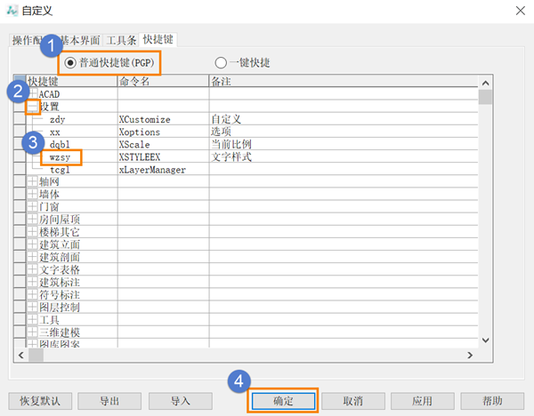
Task: Click the vertical scrollbar down arrow
Action: [x=486, y=340]
